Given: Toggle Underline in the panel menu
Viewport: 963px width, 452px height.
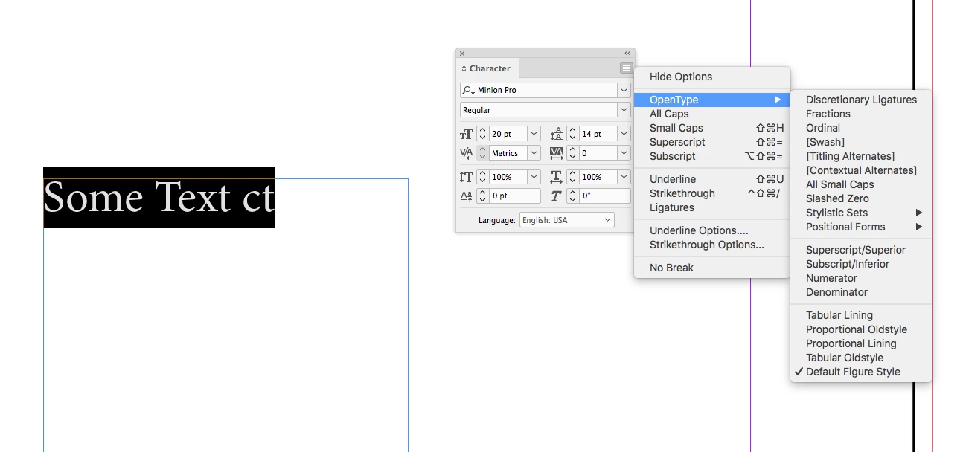Looking at the screenshot, I should point(711,179).
